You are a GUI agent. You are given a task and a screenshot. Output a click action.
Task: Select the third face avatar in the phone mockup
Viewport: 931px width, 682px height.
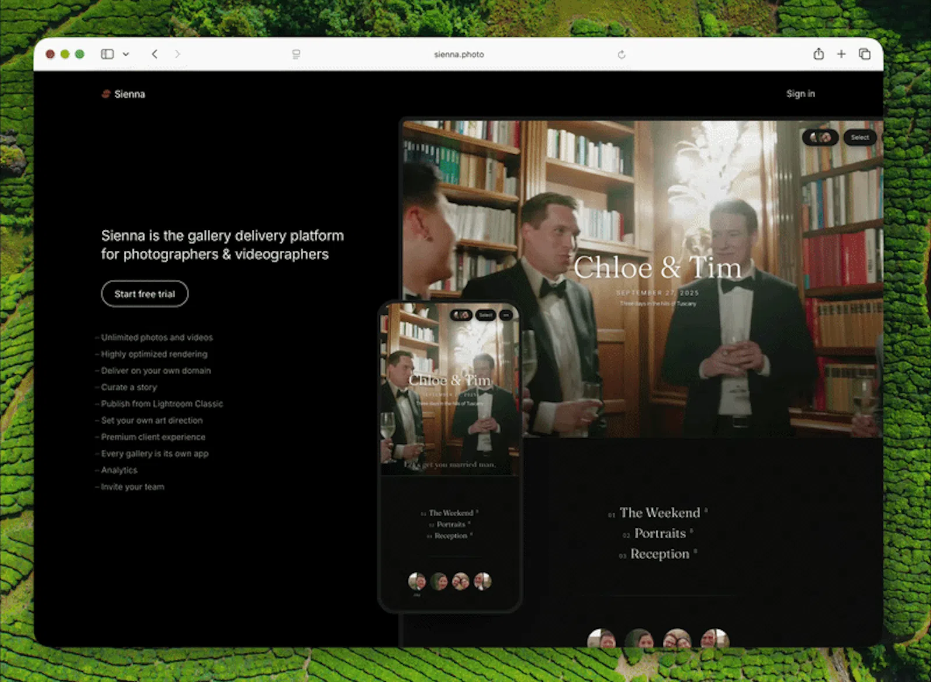(x=461, y=581)
